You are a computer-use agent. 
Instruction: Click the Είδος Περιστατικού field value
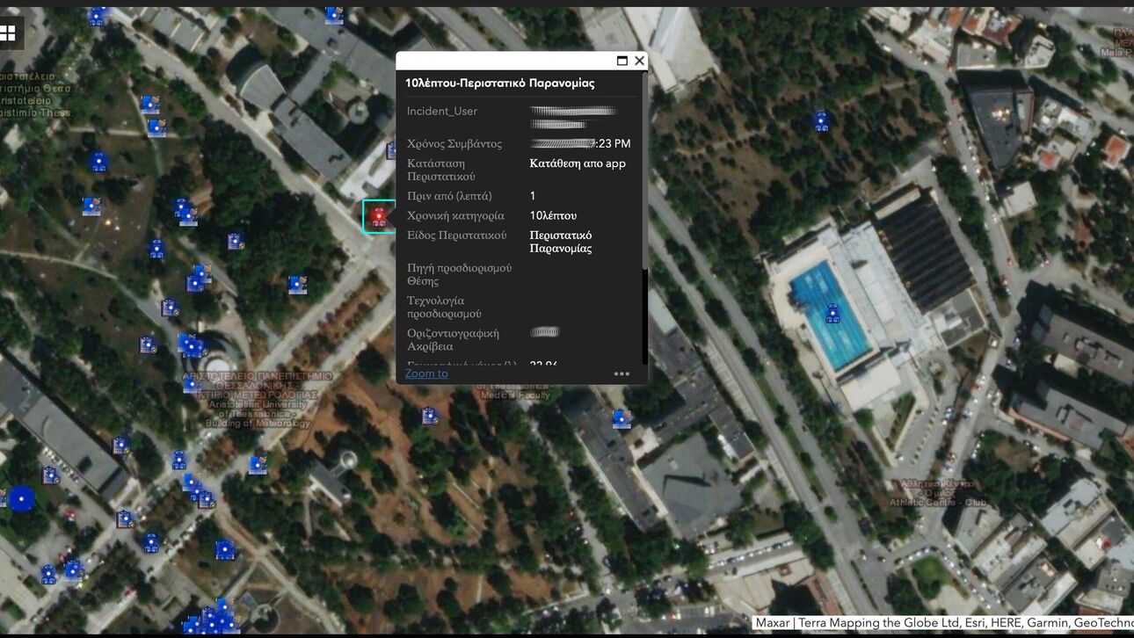(560, 242)
